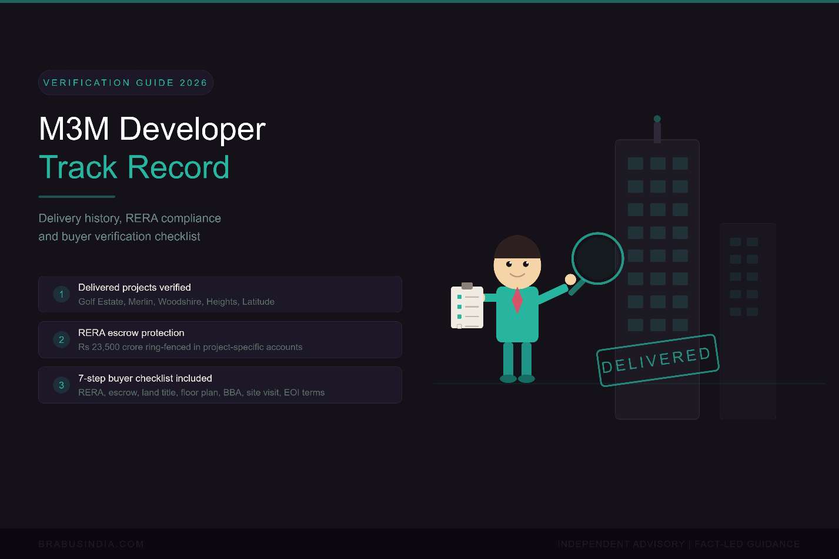Viewport: 839px width, 559px height.
Task: Click the M3M Developer heading
Action: coord(152,129)
